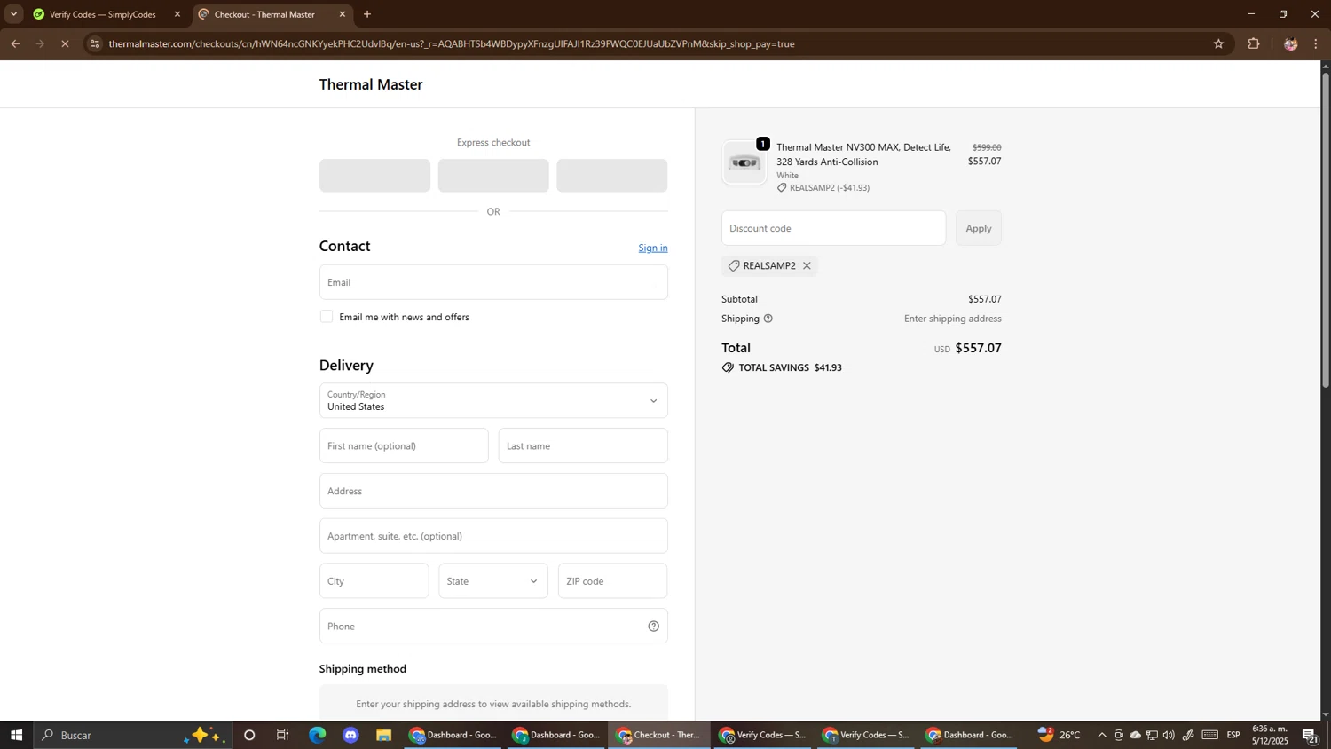This screenshot has width=1331, height=749.
Task: Open the Extensions puzzle icon
Action: (x=1254, y=43)
